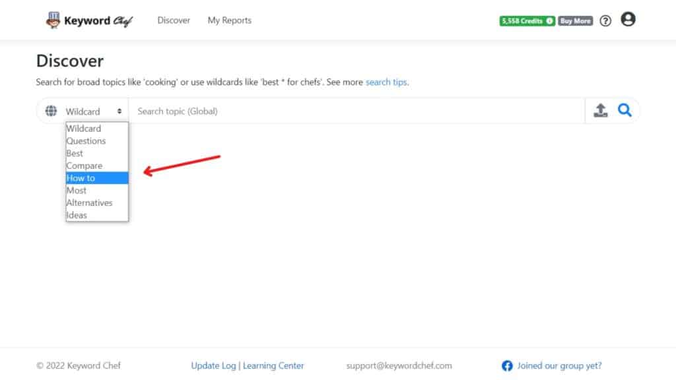676x380 pixels.
Task: Open the Learning Center link
Action: [x=273, y=365]
